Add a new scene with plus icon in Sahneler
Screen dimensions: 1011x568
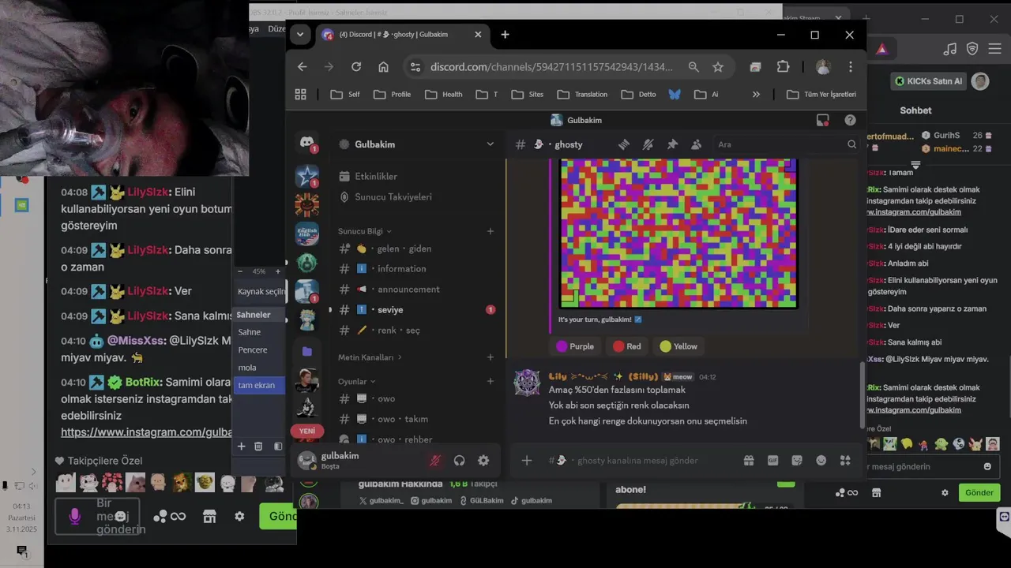tap(242, 447)
